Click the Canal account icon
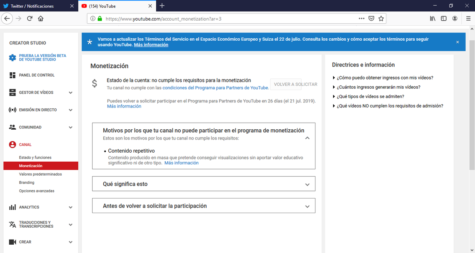 pyautogui.click(x=12, y=145)
